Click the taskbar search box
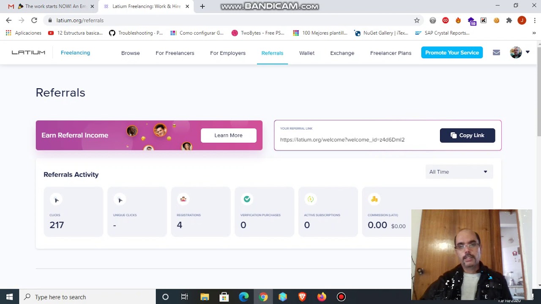Image resolution: width=541 pixels, height=304 pixels. 87,297
